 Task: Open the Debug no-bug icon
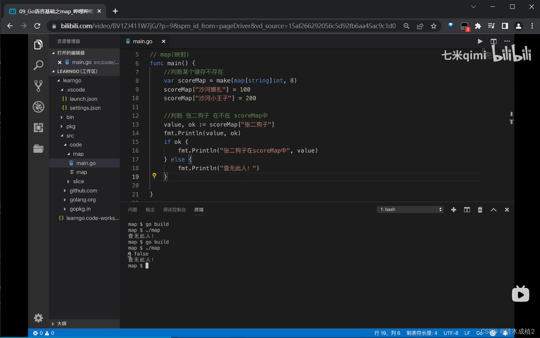pos(38,107)
